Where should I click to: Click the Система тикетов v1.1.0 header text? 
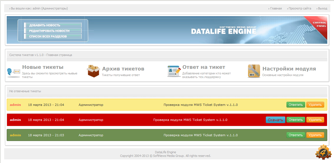point(41,55)
